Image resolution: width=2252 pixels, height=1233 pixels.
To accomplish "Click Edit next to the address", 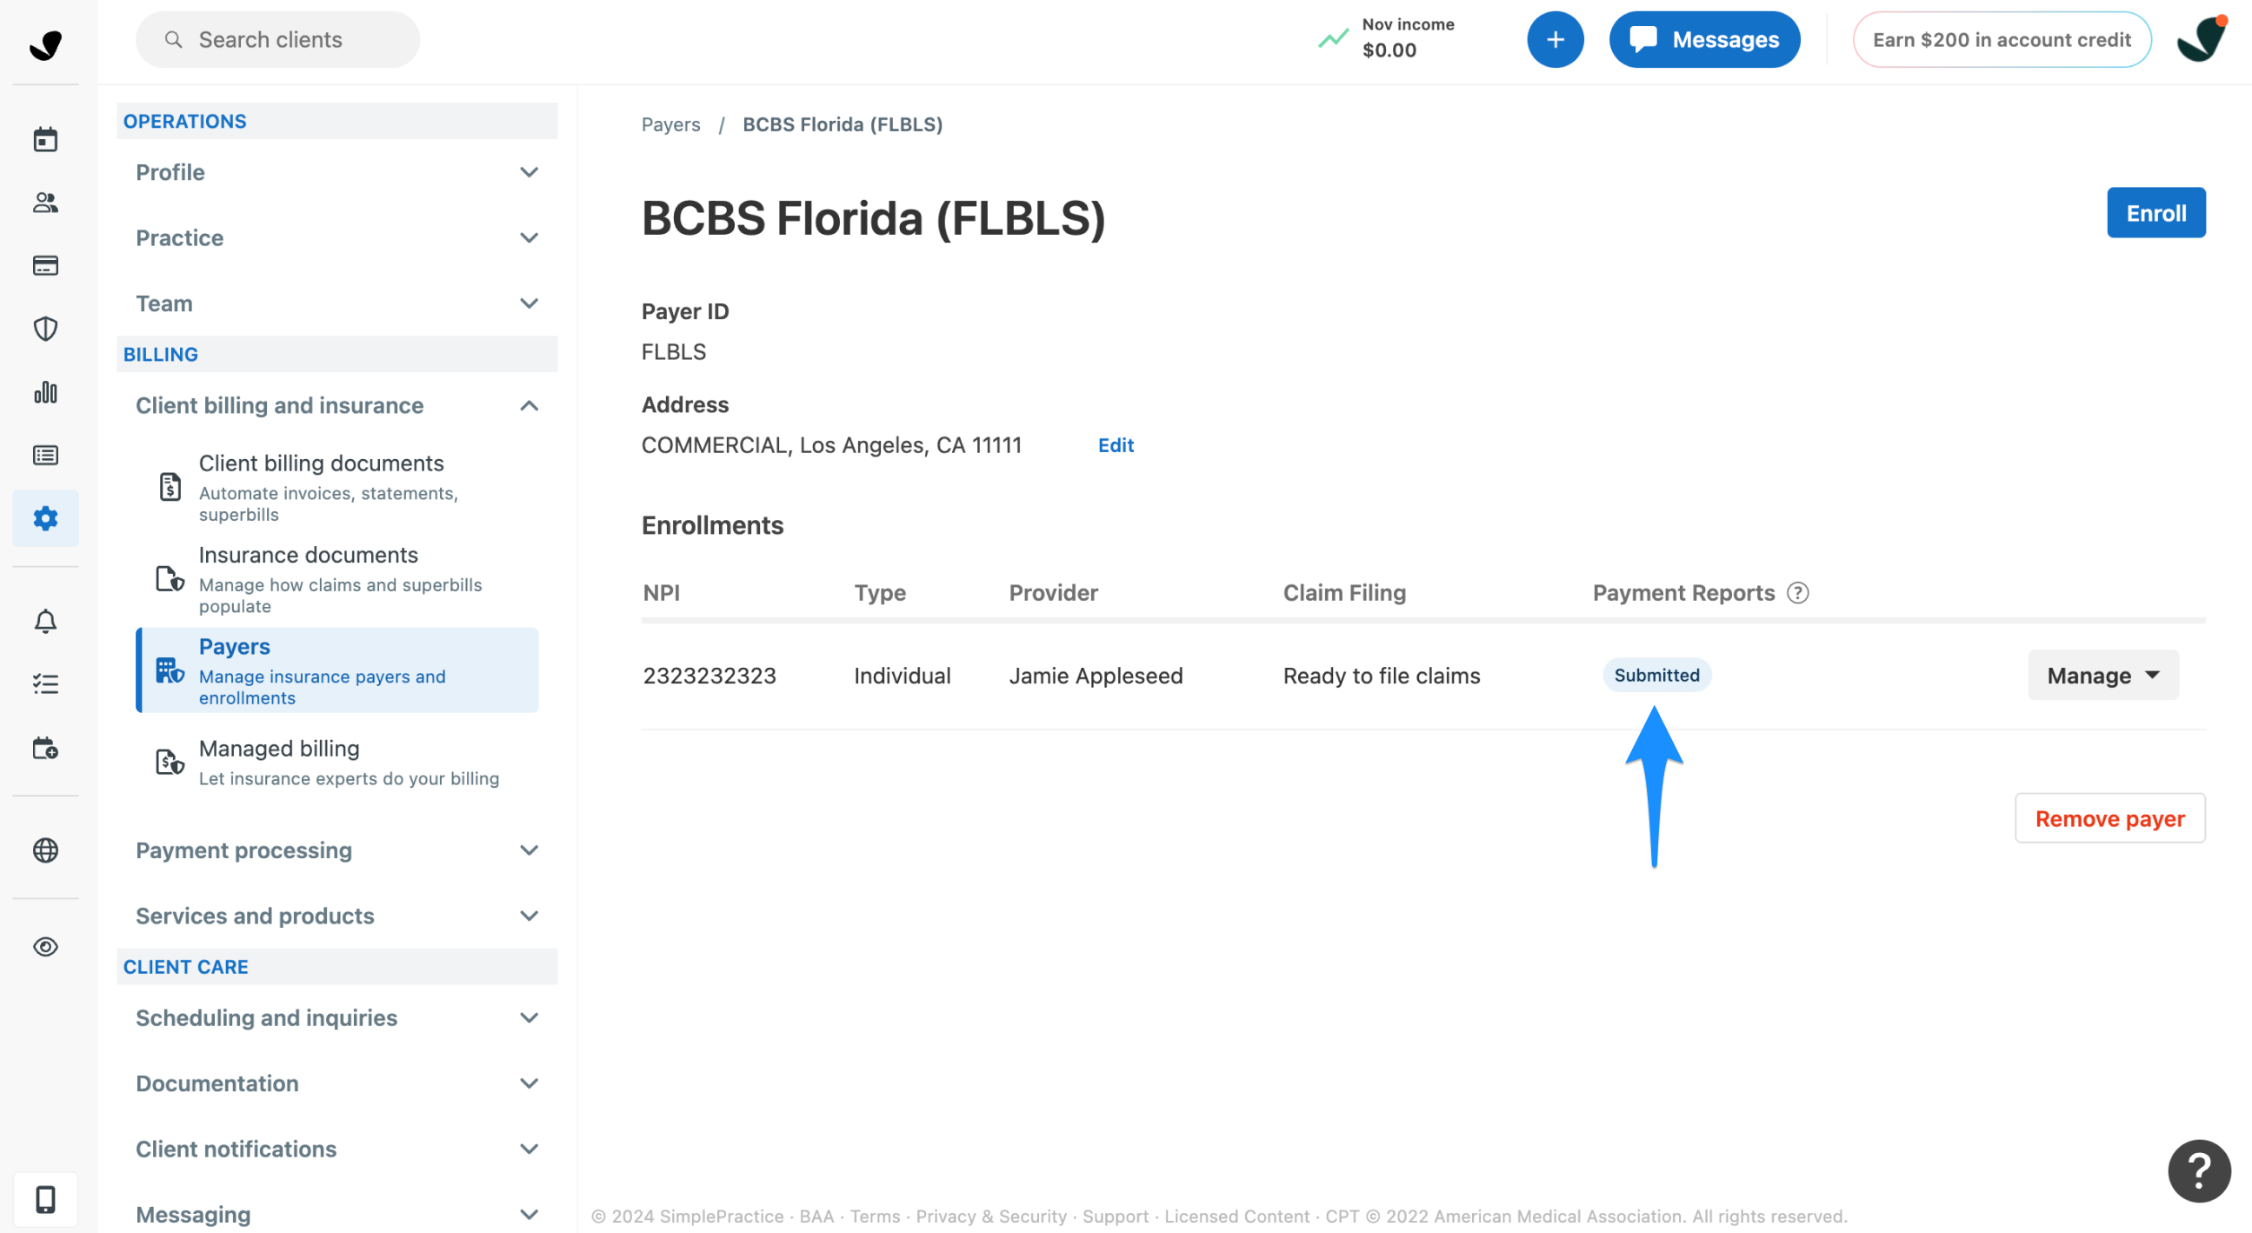I will click(1116, 445).
